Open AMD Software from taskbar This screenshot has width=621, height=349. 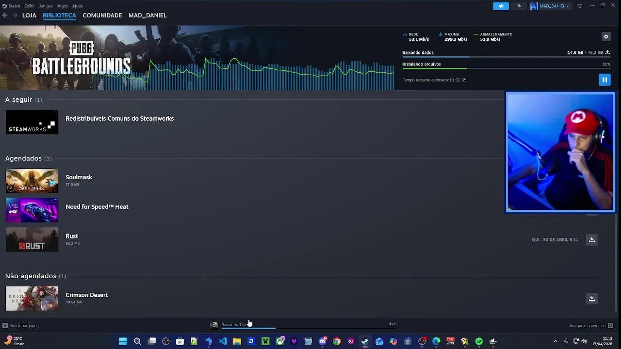click(251, 341)
